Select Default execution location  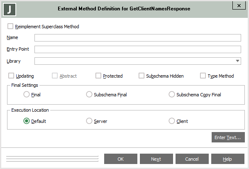(27, 121)
